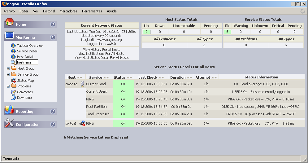Click Service Status All Types header

[286, 39]
